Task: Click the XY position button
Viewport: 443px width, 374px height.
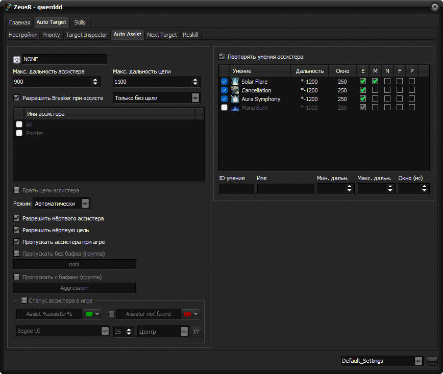Action: click(196, 332)
